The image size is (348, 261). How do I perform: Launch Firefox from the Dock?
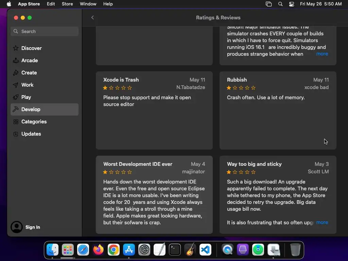(x=98, y=250)
